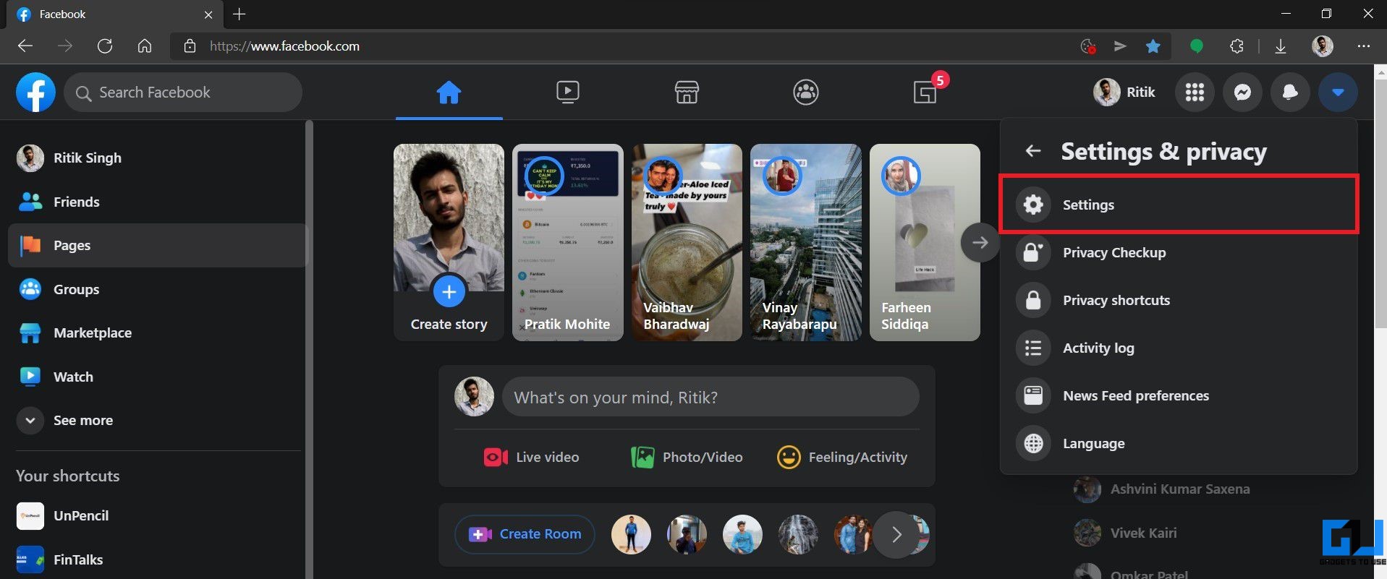
Task: Expand See more in sidebar
Action: click(x=158, y=420)
